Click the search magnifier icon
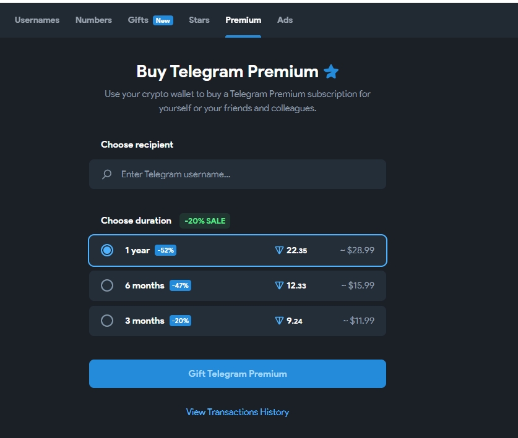This screenshot has width=518, height=438. (x=107, y=174)
